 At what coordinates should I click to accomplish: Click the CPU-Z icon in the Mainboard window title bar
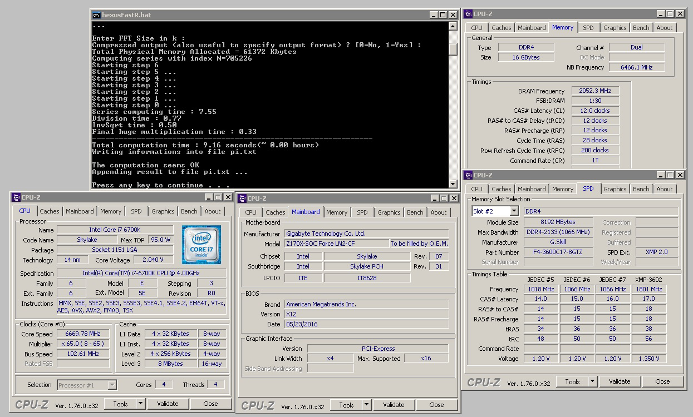coord(242,198)
